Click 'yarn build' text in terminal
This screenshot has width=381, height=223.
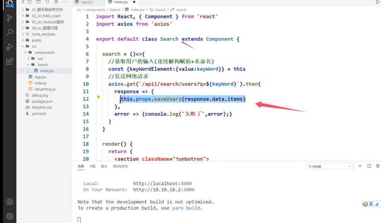pos(186,208)
